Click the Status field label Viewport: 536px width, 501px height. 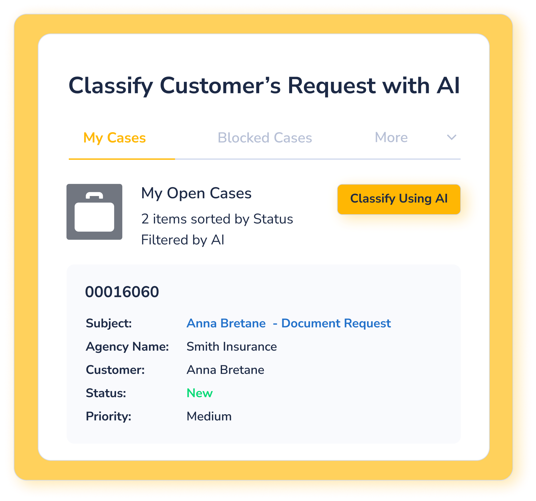coord(106,393)
